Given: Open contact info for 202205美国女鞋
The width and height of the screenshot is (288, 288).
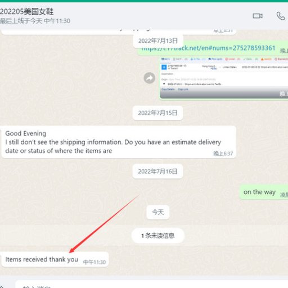Looking at the screenshot, I should (27, 12).
